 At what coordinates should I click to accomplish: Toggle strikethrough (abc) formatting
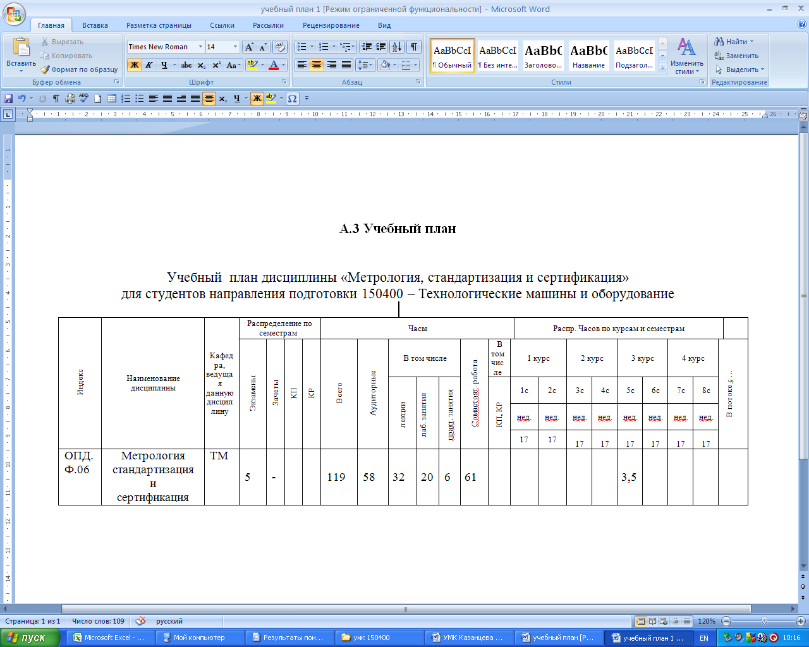(x=186, y=65)
